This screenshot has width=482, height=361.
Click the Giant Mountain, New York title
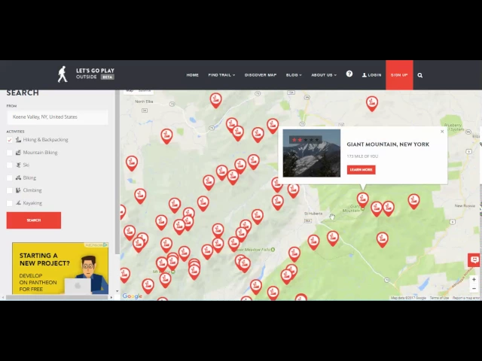[388, 144]
